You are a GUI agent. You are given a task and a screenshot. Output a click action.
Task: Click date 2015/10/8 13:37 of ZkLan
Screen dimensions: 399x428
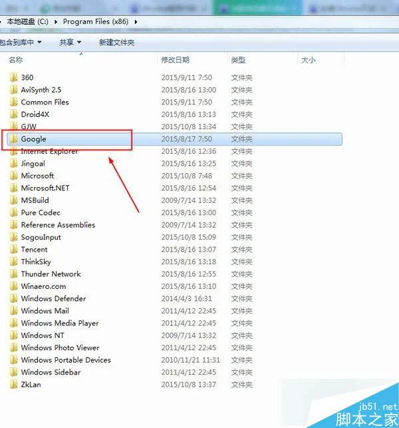[x=188, y=385]
